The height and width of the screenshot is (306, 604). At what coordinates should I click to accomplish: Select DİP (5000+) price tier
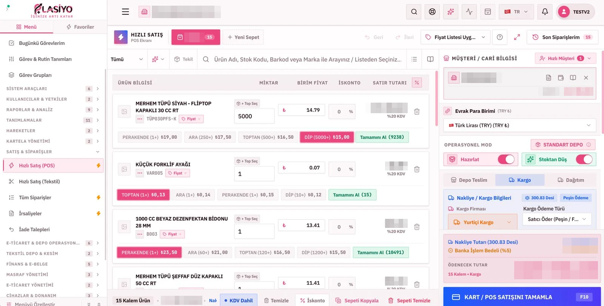pyautogui.click(x=327, y=137)
